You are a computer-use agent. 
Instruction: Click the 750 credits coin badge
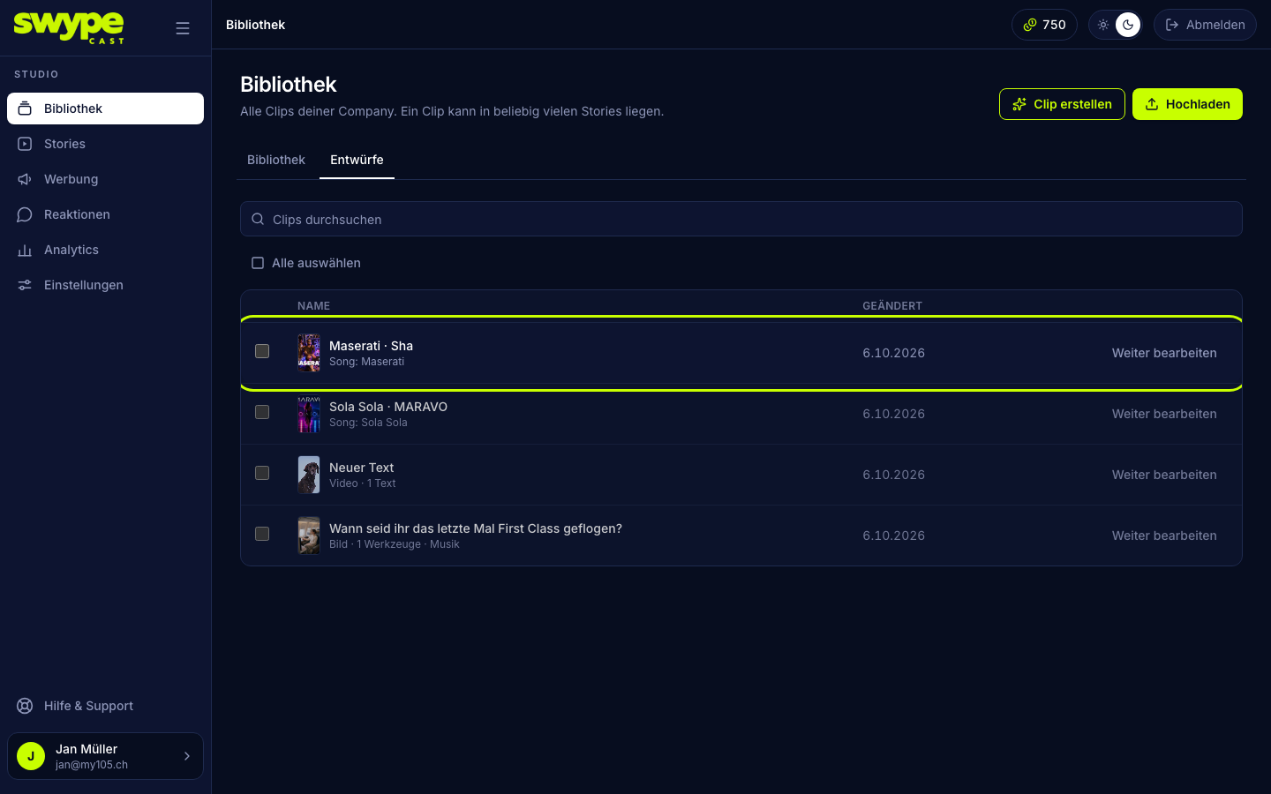pos(1044,25)
